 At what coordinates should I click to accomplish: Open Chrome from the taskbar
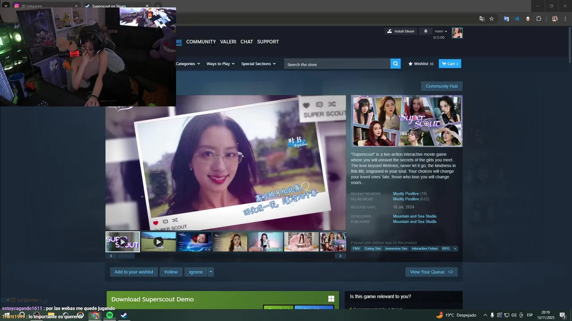(95, 315)
